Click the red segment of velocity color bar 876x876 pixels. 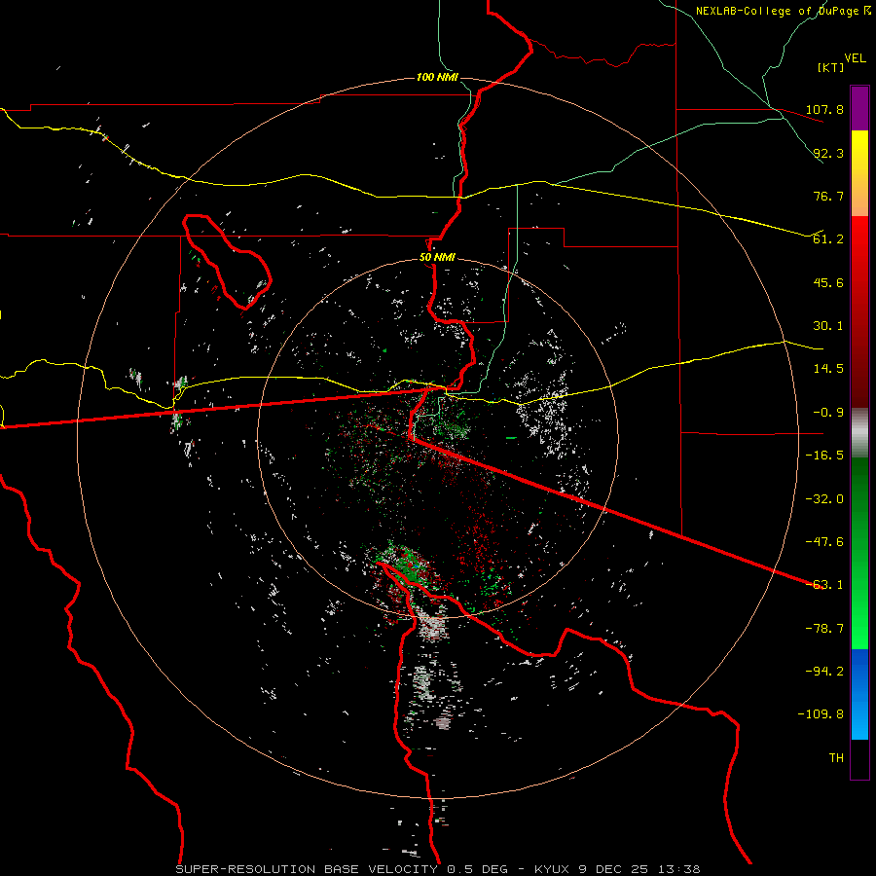(x=859, y=311)
